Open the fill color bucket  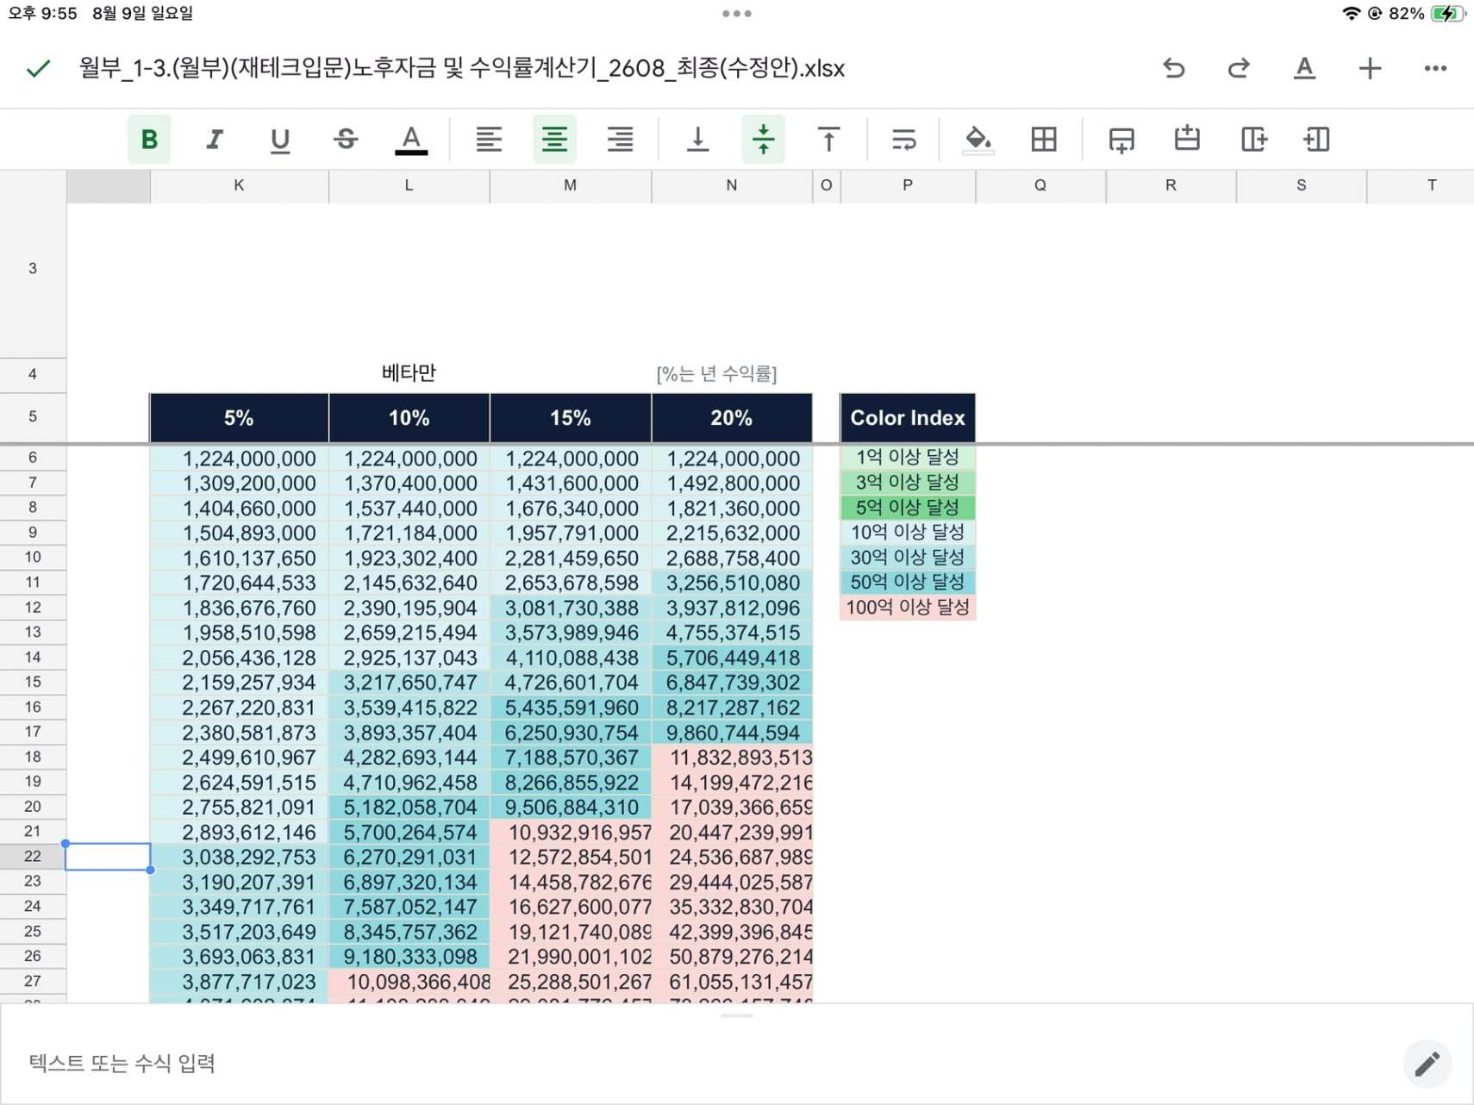tap(977, 139)
